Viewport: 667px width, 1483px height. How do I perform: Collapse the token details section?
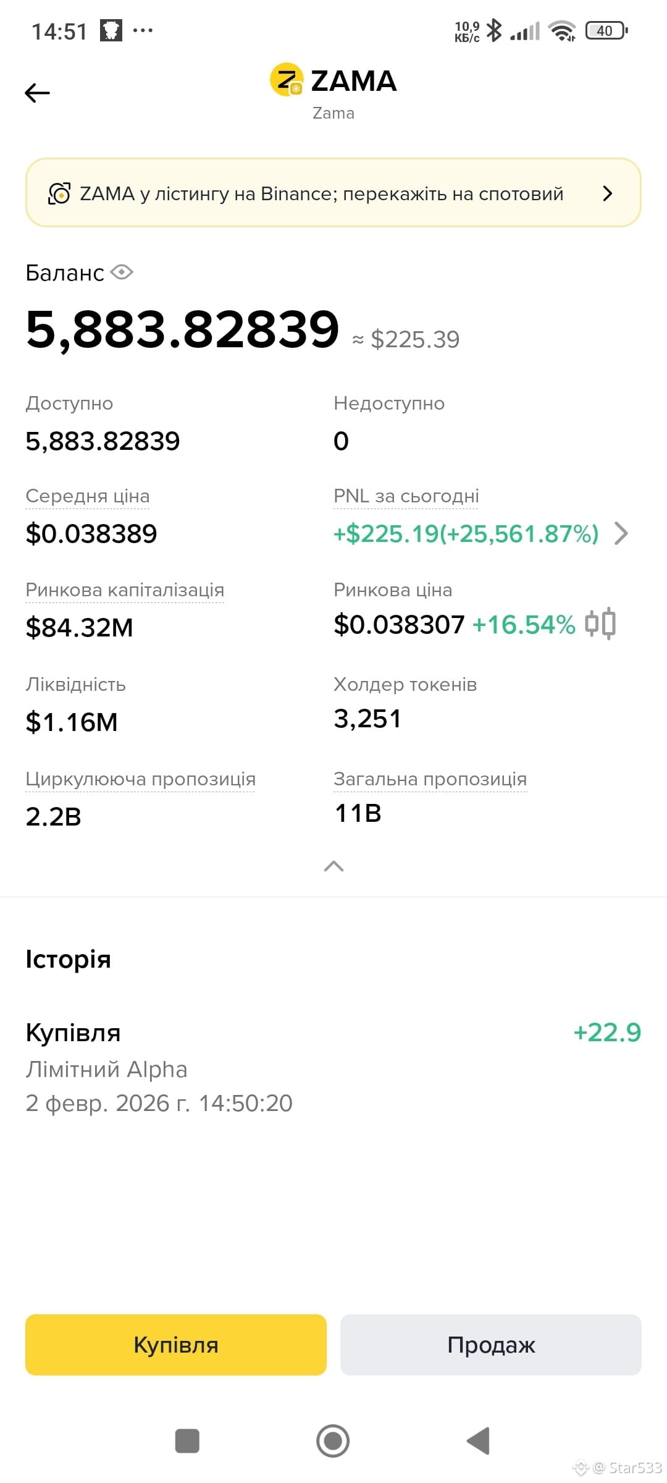333,866
